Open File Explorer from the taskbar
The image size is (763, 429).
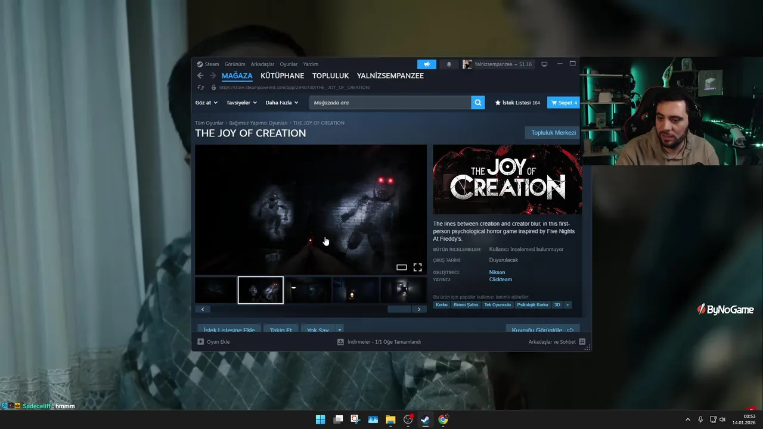coord(390,419)
